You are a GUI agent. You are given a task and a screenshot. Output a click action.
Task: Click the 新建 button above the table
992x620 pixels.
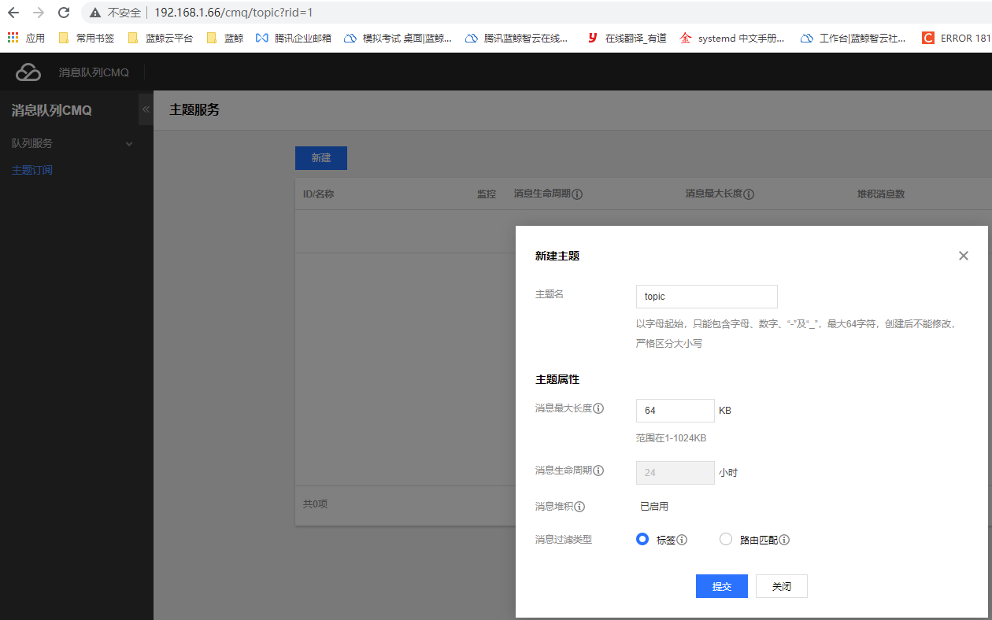pyautogui.click(x=320, y=158)
